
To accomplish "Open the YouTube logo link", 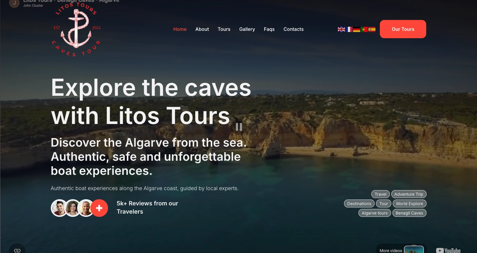I will [x=448, y=250].
